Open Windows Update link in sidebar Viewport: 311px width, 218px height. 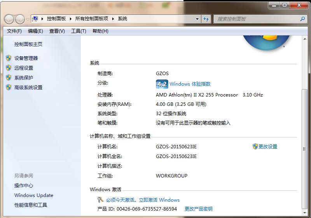[34, 195]
